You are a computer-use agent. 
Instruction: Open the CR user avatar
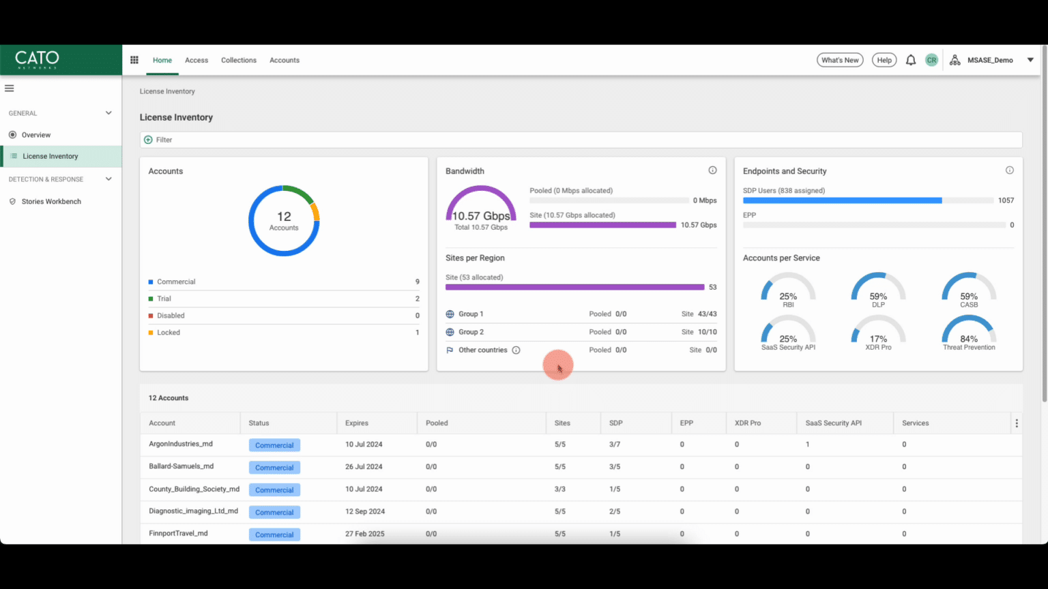(931, 60)
